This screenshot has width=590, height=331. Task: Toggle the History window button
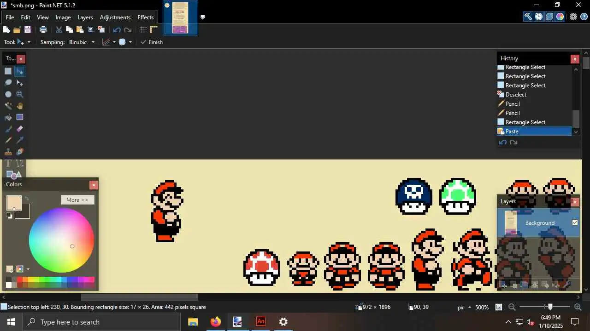point(539,17)
